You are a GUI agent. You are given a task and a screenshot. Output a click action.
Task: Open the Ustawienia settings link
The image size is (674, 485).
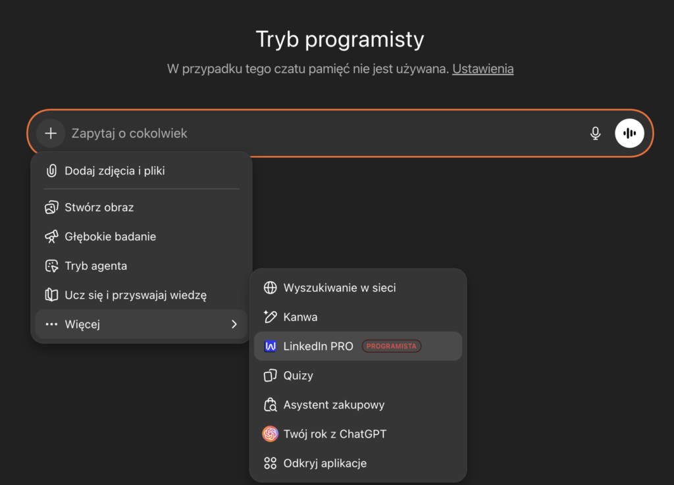482,68
